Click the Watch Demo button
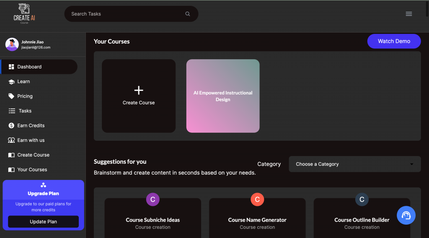Image resolution: width=429 pixels, height=238 pixels. (x=394, y=41)
